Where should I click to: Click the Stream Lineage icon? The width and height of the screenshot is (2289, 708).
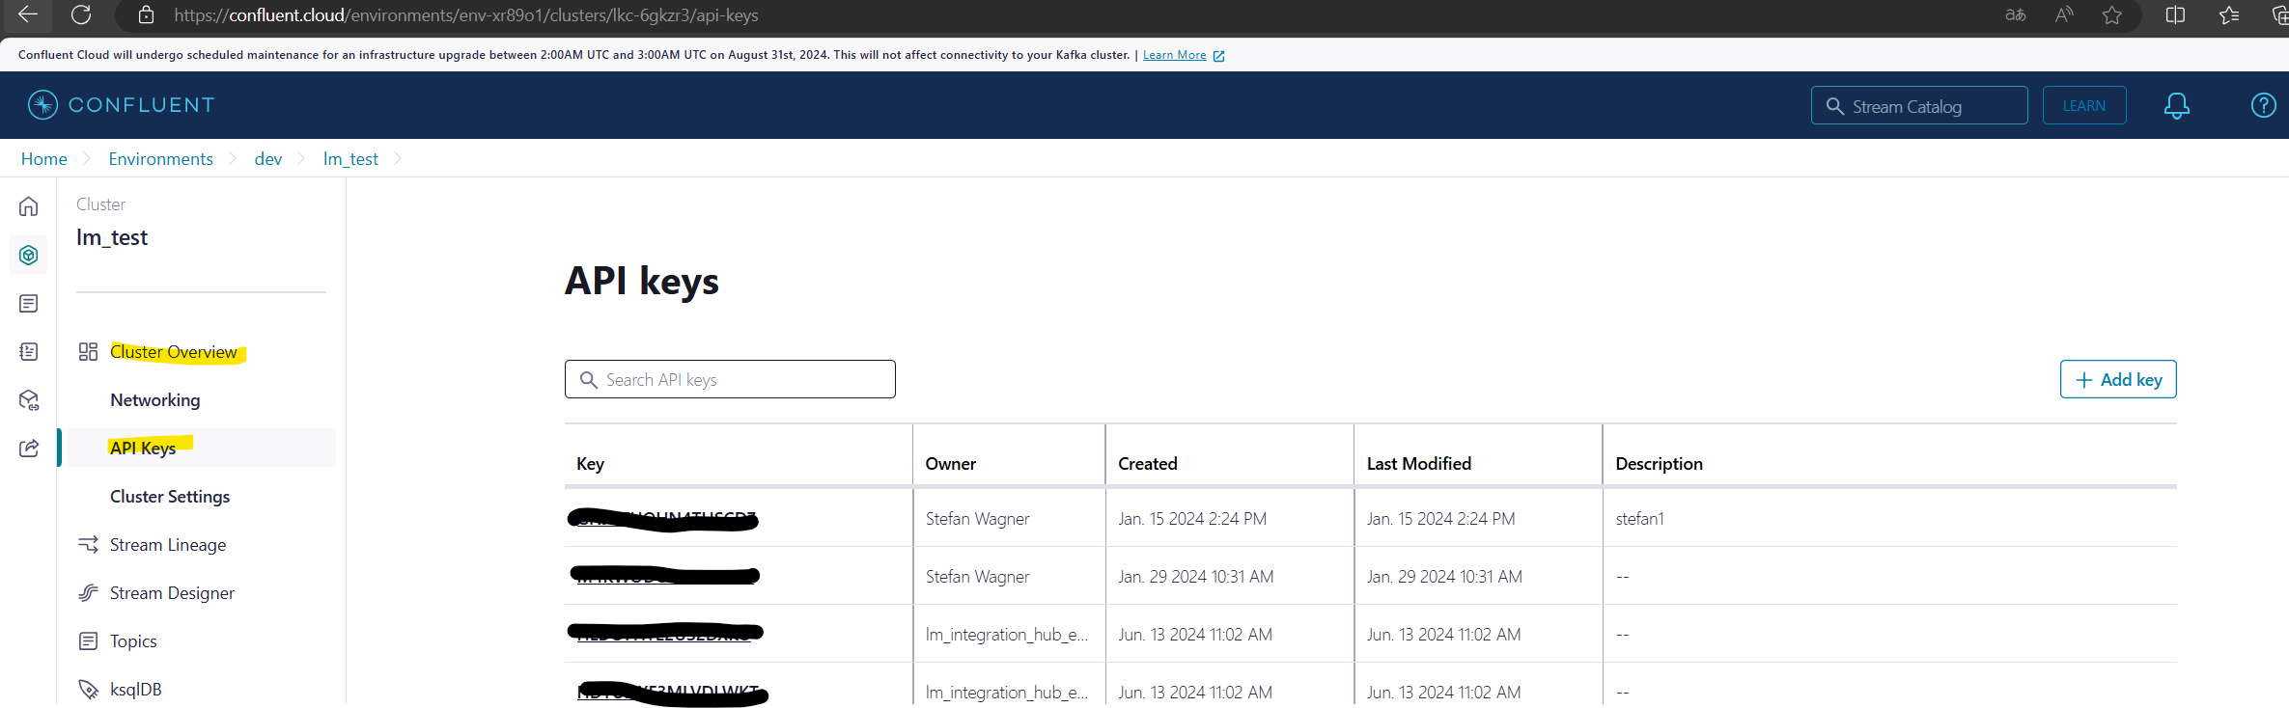tap(88, 545)
